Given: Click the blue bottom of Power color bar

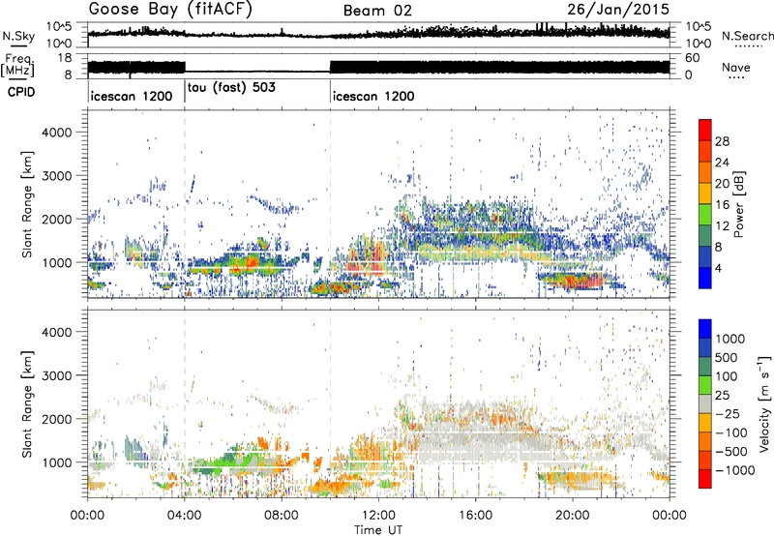Looking at the screenshot, I should click(705, 278).
